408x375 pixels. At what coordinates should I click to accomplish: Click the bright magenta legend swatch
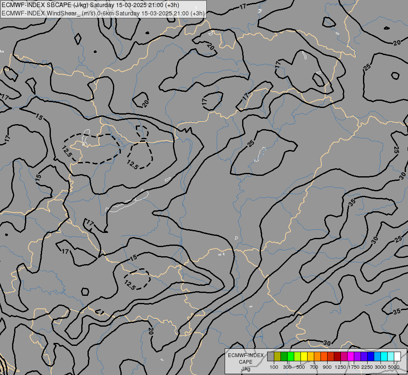click(351, 356)
